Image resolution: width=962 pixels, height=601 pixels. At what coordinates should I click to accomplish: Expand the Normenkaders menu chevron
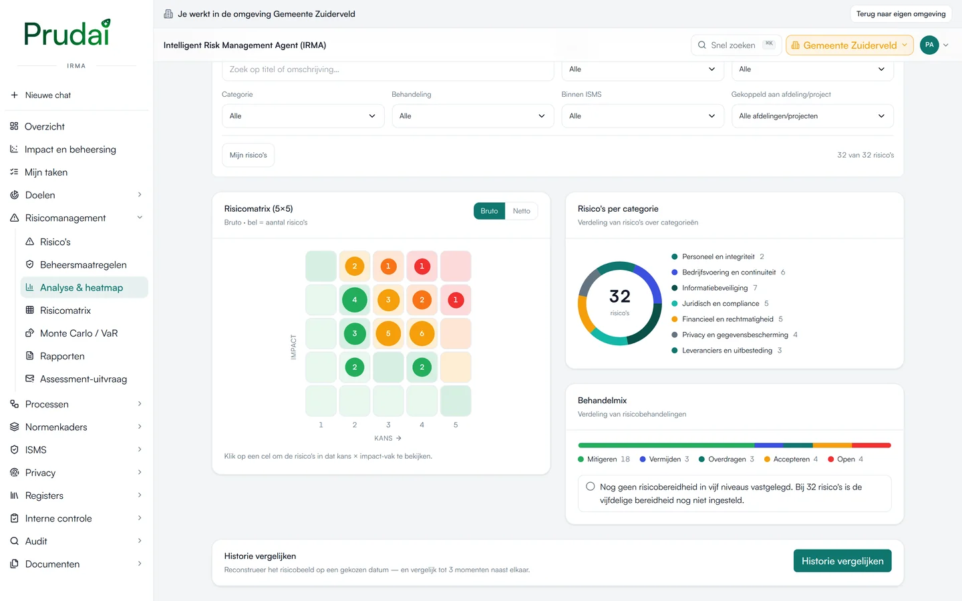click(140, 427)
